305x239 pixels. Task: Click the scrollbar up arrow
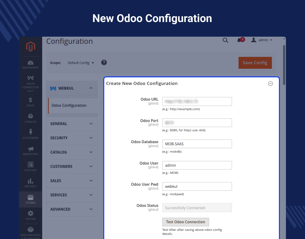pos(284,39)
